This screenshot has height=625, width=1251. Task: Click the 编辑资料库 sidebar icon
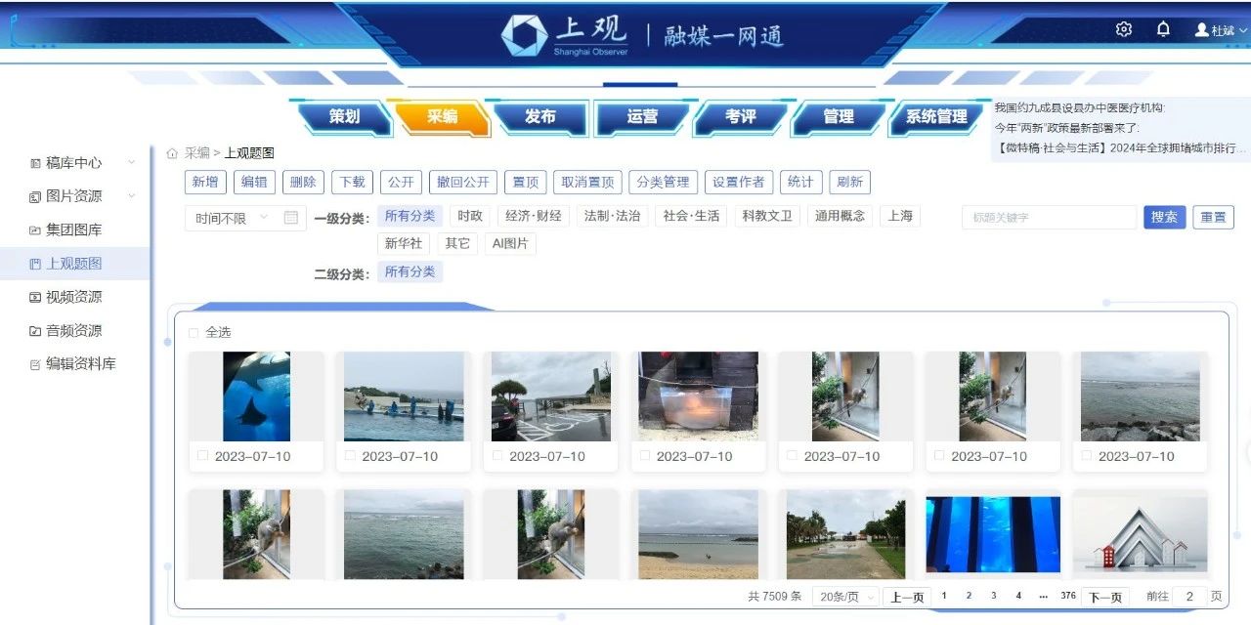[36, 364]
